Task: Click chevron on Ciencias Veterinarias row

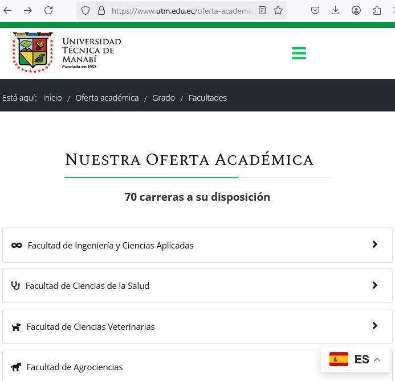Action: [x=375, y=326]
